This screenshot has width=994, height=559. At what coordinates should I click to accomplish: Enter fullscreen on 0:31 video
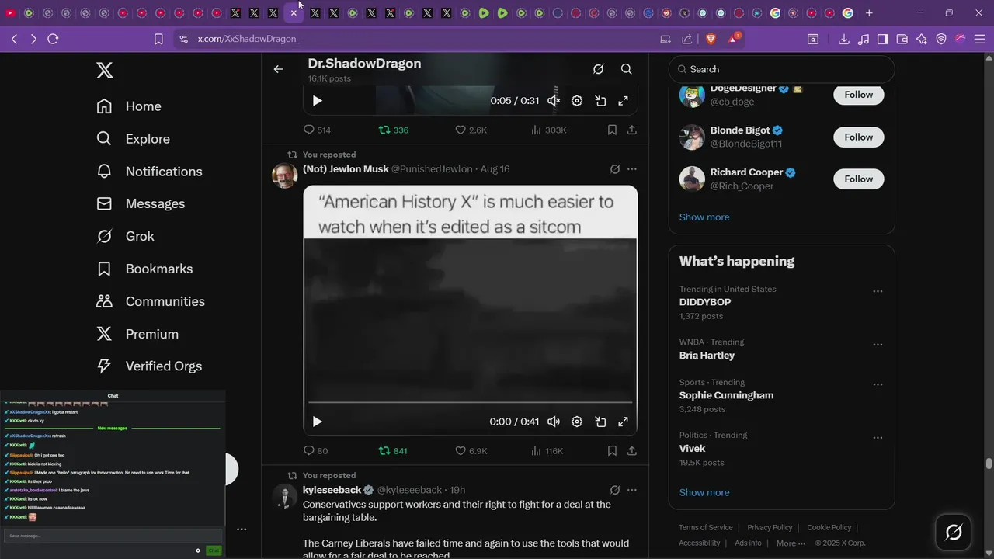pyautogui.click(x=623, y=101)
